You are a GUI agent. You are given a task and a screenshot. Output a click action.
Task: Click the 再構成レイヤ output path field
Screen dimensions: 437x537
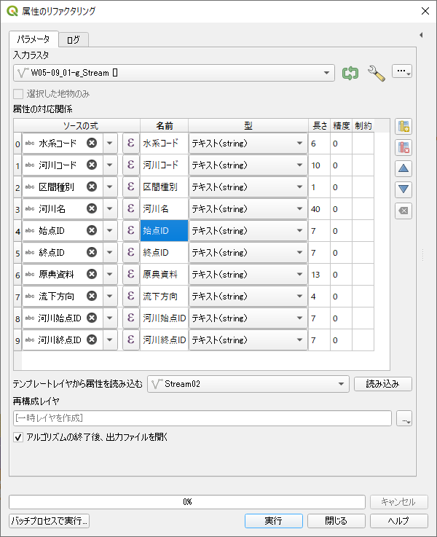coord(202,418)
